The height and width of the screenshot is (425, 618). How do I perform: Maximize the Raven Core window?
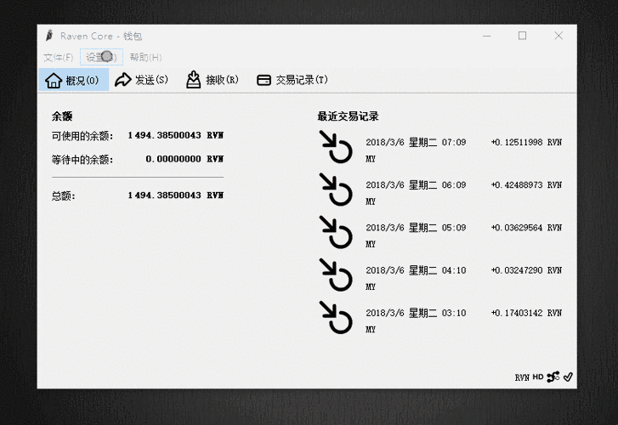(522, 36)
